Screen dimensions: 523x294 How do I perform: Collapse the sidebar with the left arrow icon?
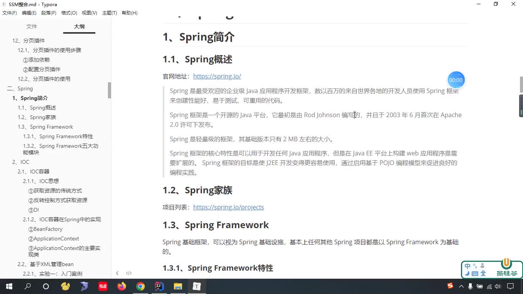[117, 273]
